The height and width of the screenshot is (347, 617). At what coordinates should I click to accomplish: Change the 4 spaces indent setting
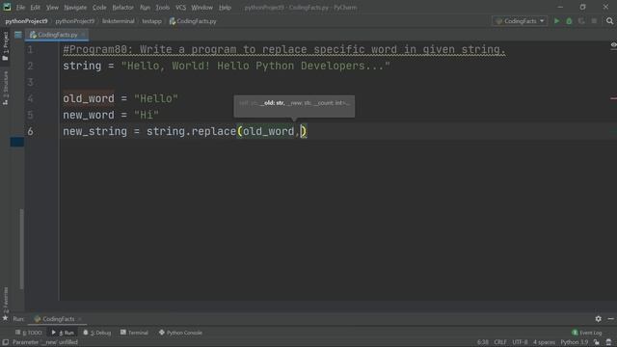pyautogui.click(x=544, y=342)
